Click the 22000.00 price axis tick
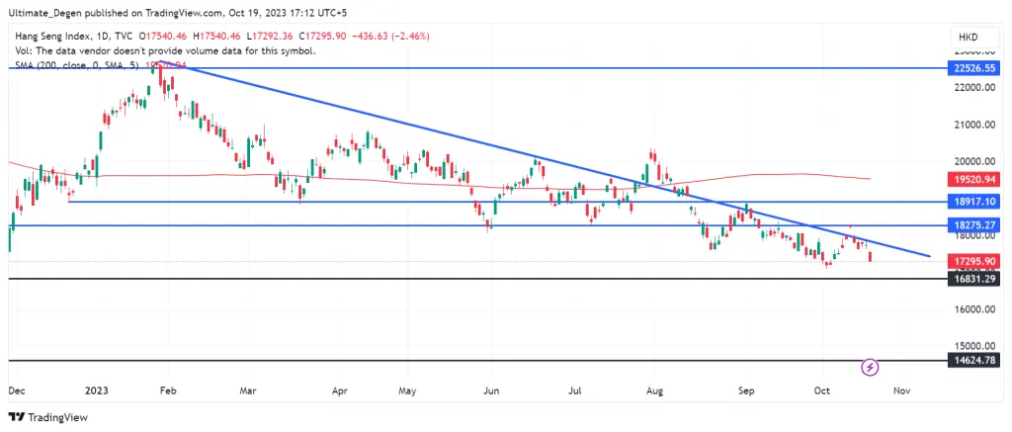 972,88
